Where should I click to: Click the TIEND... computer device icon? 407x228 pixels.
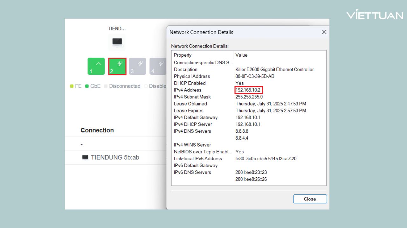point(117,42)
